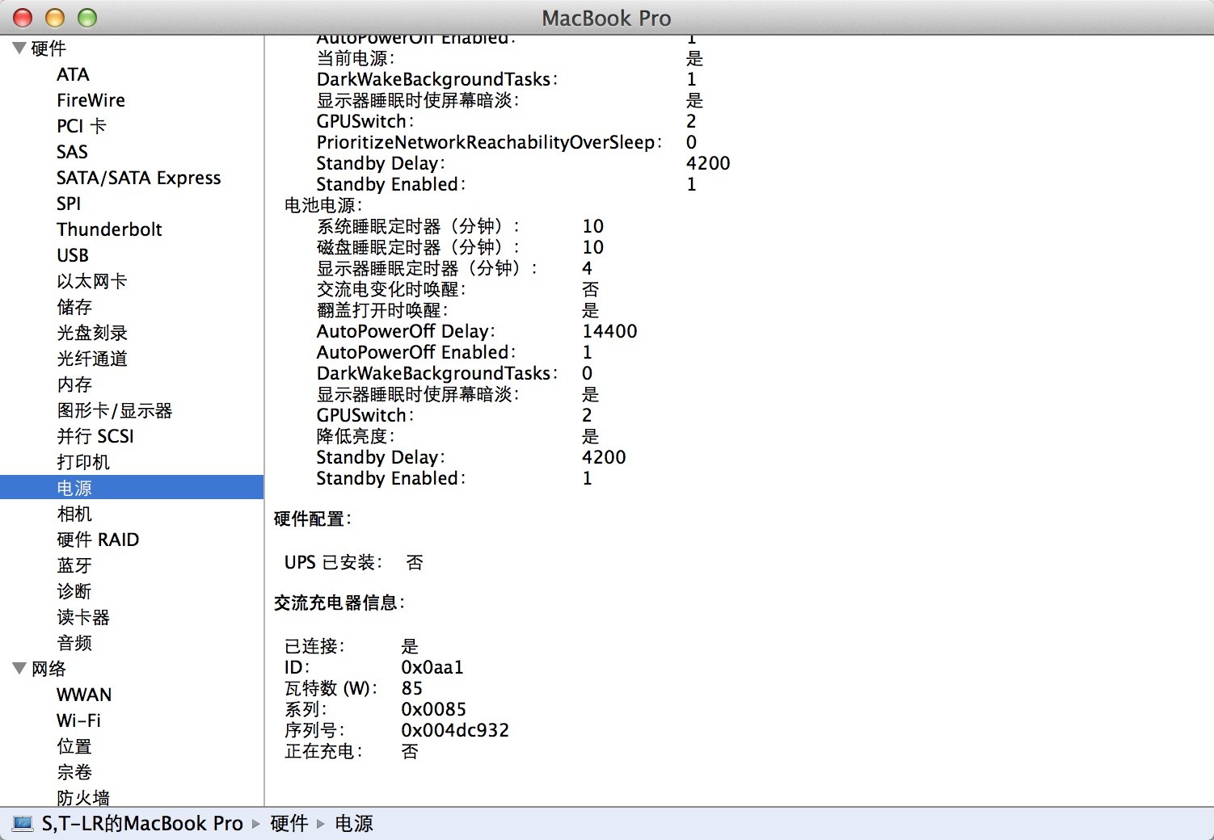Screen dimensions: 1214x840
Task: Click the 系统睡眠定时器（分钟） label
Action: coord(418,226)
